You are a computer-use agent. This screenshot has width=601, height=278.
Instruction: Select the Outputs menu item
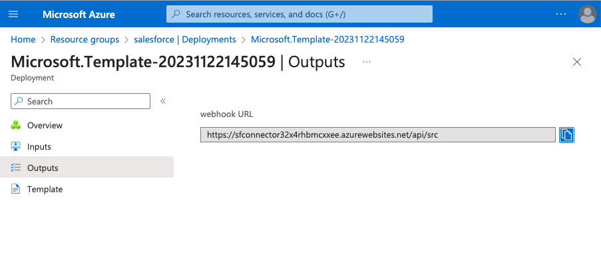click(x=43, y=168)
